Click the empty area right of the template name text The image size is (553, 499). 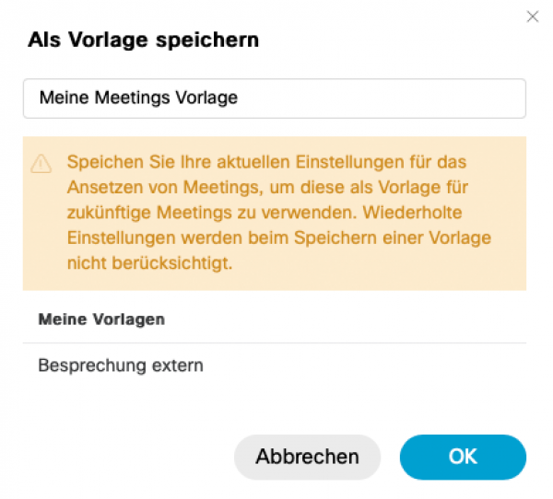[381, 99]
